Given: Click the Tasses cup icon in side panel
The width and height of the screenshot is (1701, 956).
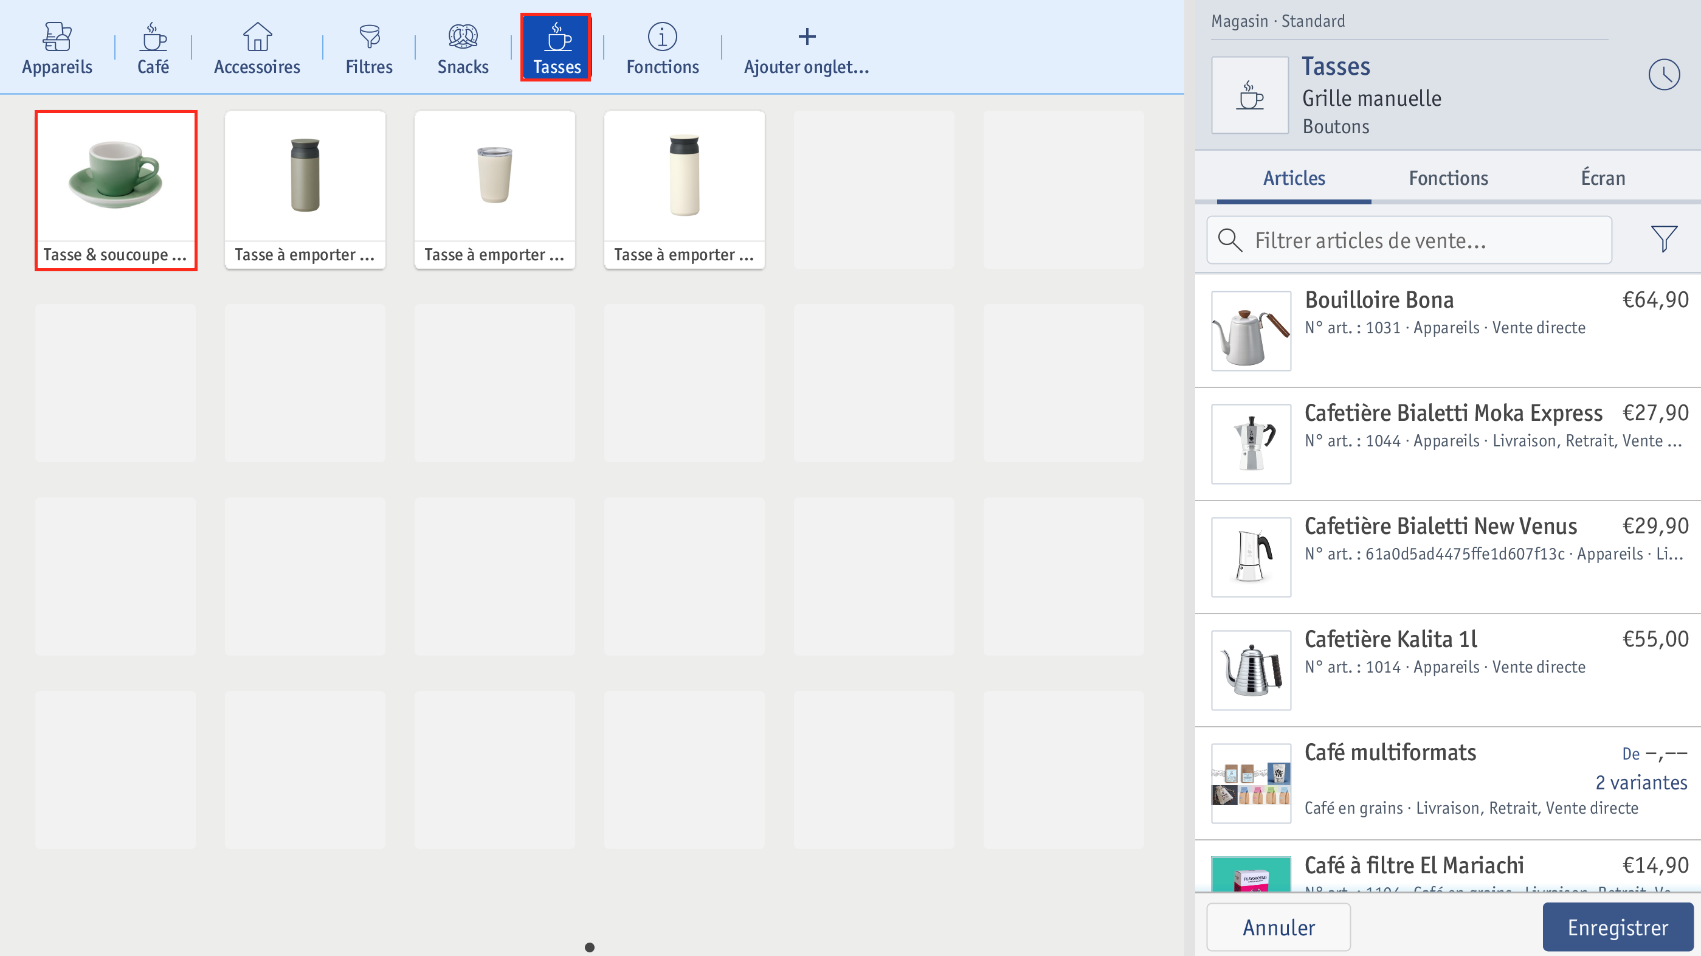Looking at the screenshot, I should tap(1250, 95).
